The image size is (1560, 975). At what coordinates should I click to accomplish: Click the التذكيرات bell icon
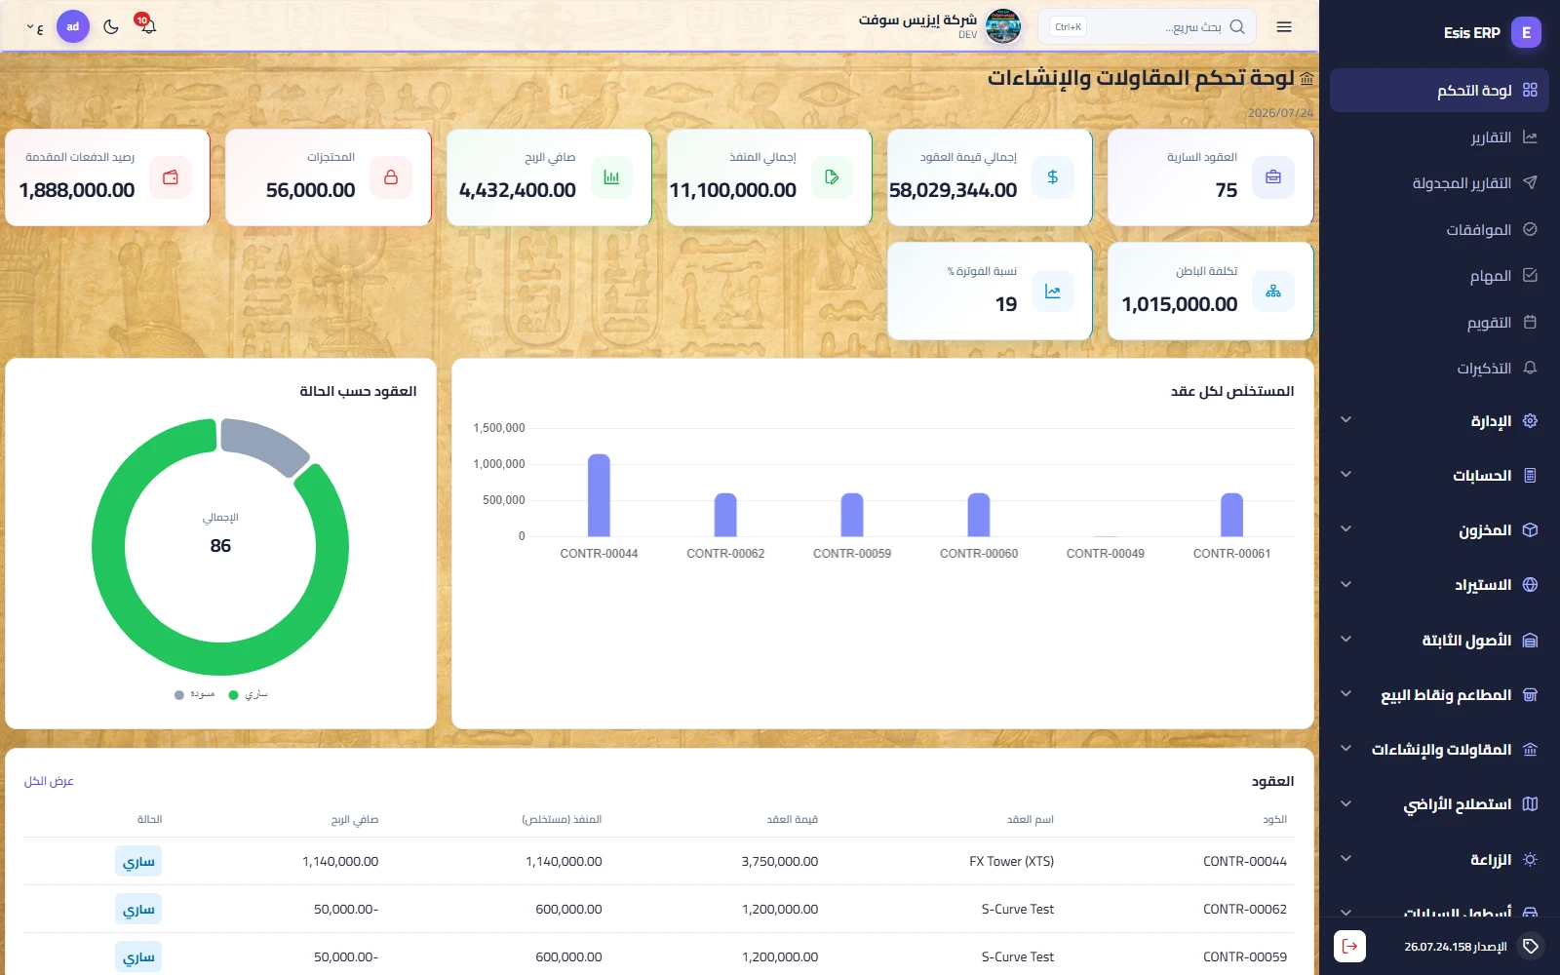(x=1530, y=368)
